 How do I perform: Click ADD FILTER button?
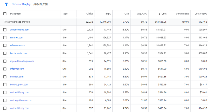tap(41, 4)
